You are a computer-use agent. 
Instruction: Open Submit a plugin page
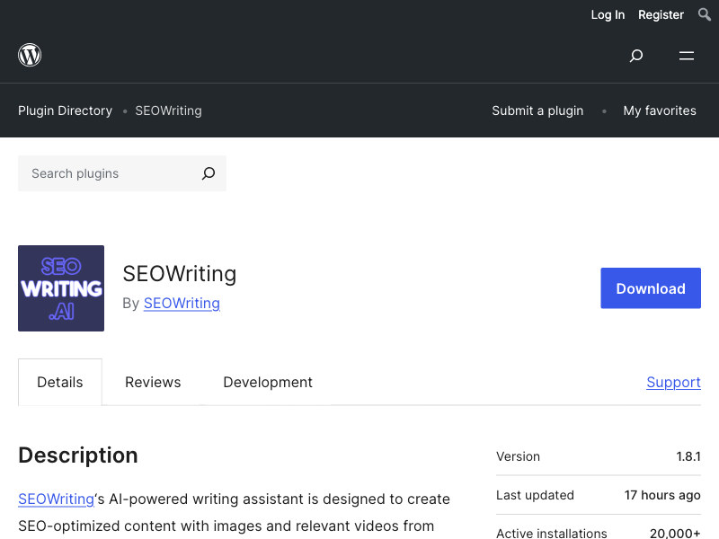[x=537, y=110]
